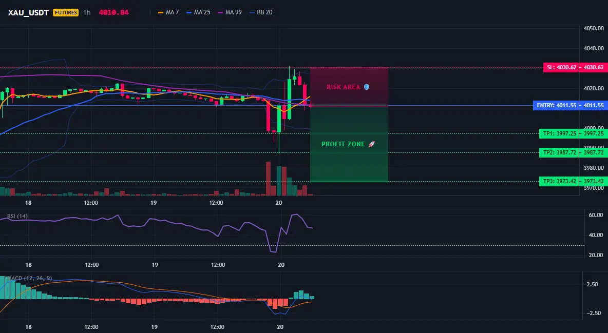Toggle the MA 7 legend entry
The width and height of the screenshot is (608, 333).
coord(168,12)
